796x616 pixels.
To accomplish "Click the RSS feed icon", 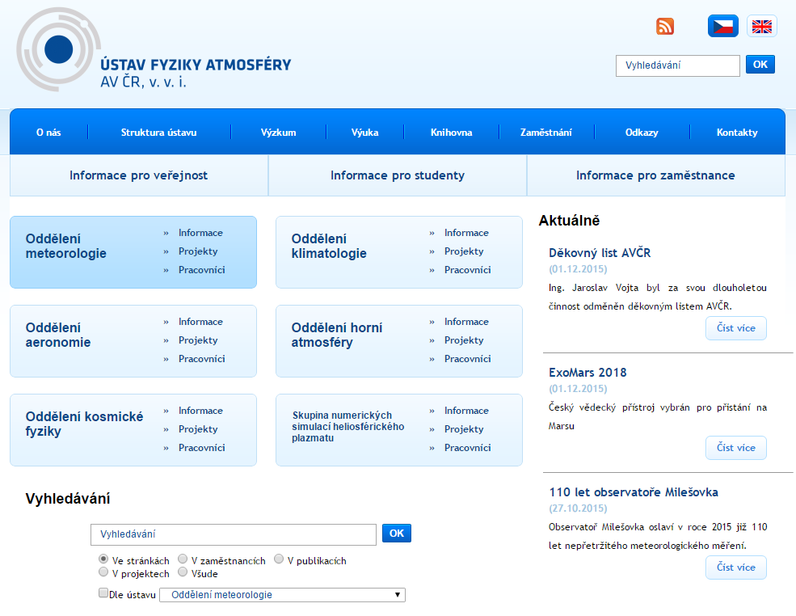I will pyautogui.click(x=664, y=26).
